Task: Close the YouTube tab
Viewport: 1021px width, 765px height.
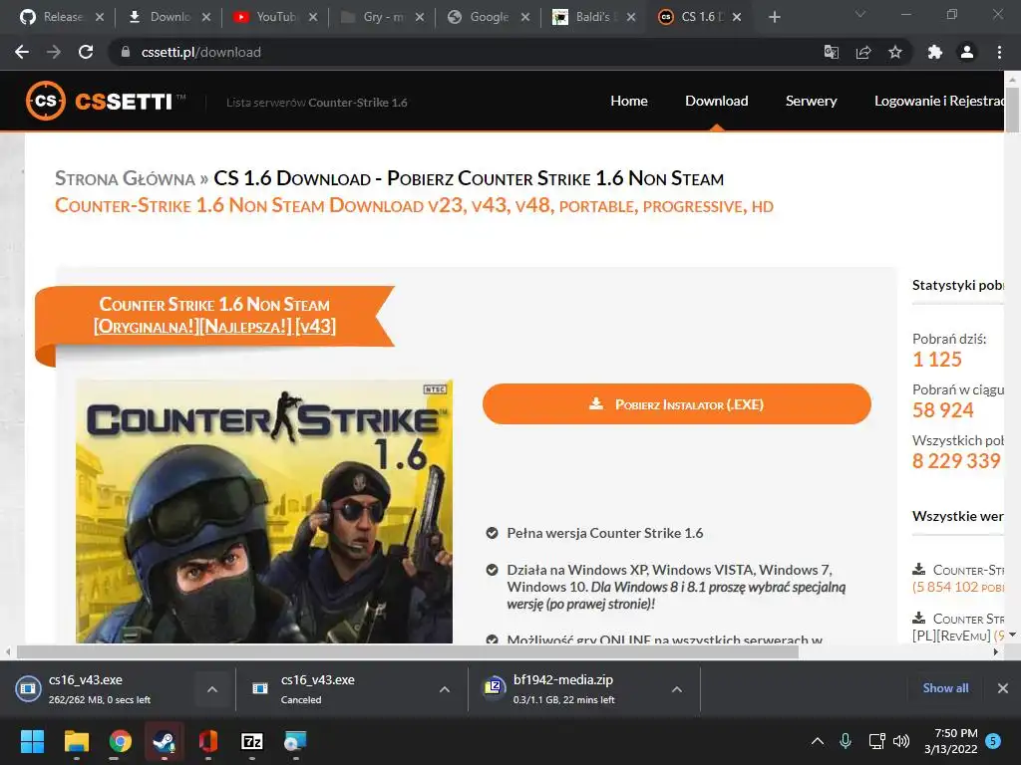Action: [313, 17]
